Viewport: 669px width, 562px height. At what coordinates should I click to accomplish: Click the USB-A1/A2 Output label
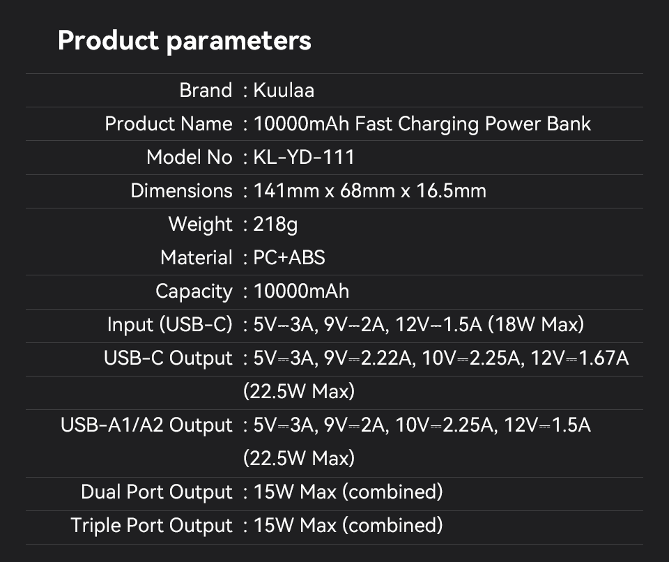pos(146,425)
